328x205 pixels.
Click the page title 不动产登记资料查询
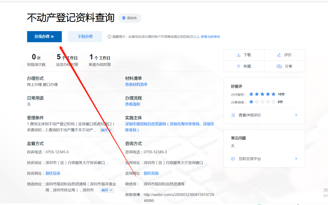tap(71, 18)
